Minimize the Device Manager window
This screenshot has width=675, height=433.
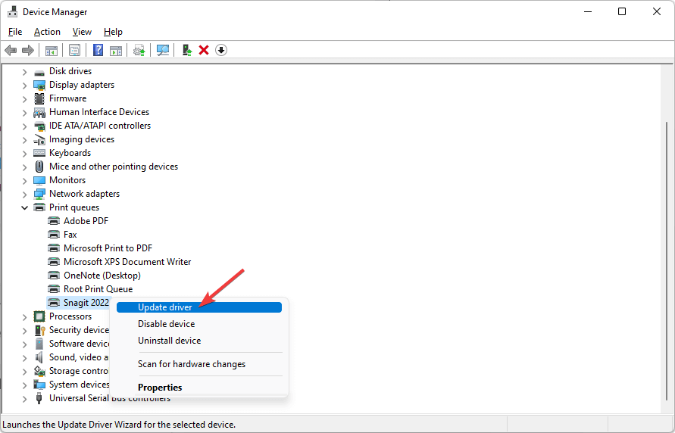587,11
